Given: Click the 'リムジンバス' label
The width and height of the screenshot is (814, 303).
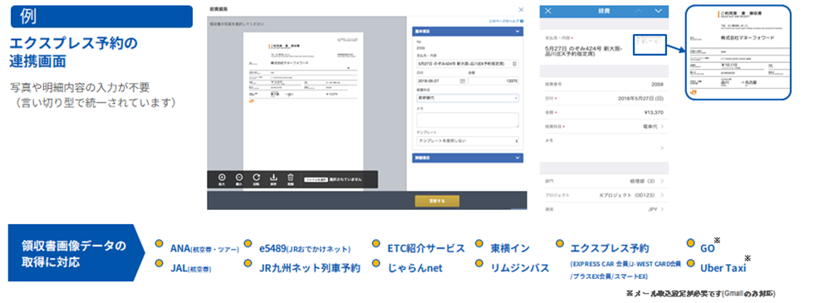Looking at the screenshot, I should 520,268.
